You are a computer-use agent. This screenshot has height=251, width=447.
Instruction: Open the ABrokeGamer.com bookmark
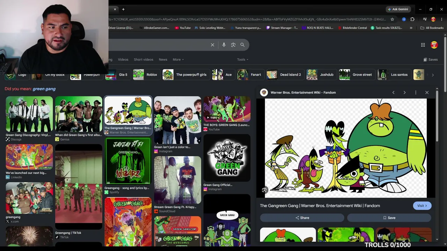(x=154, y=28)
